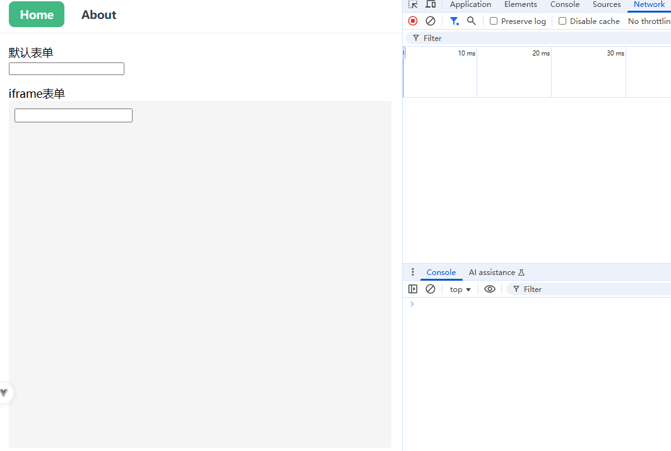This screenshot has width=671, height=451.
Task: Stop recording network log
Action: [x=413, y=21]
